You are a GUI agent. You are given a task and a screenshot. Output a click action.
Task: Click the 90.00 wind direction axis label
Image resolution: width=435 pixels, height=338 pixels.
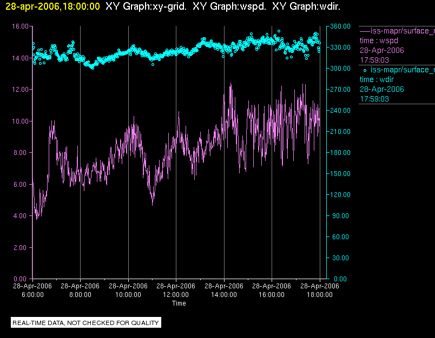click(341, 215)
